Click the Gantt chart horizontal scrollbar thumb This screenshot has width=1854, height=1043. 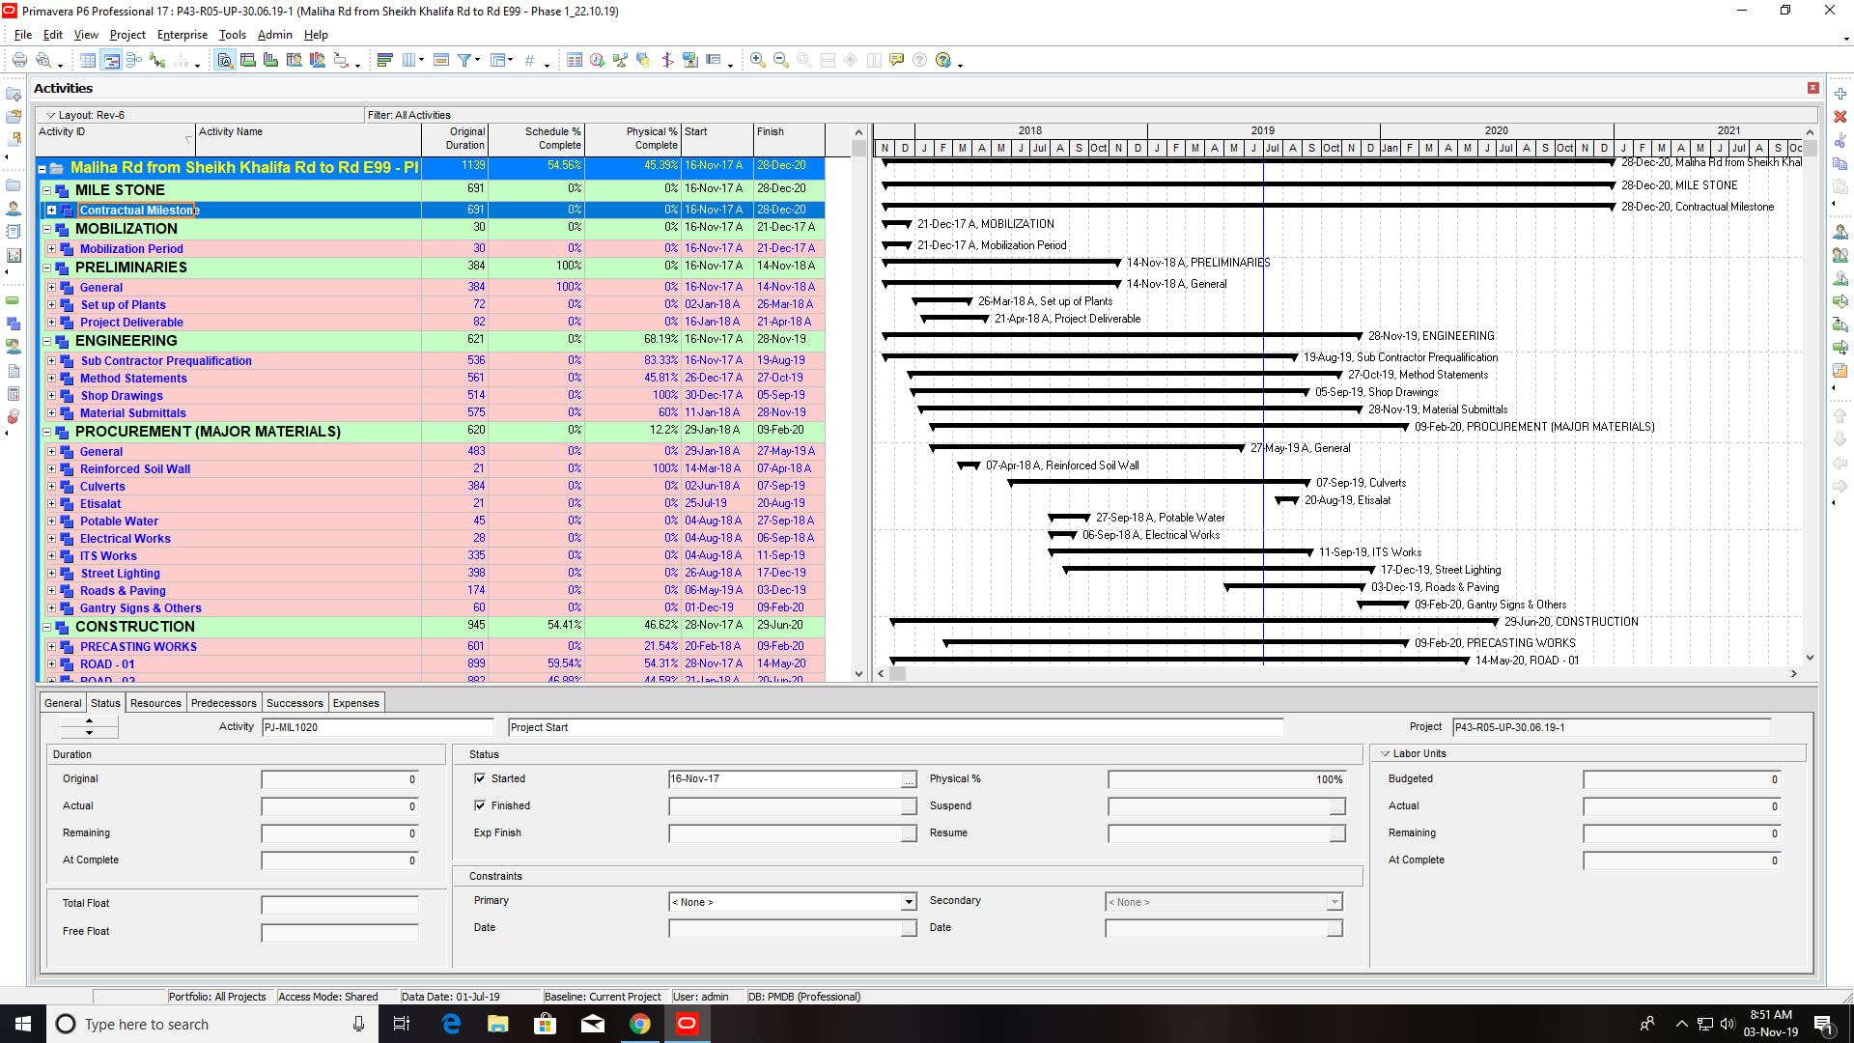(897, 674)
